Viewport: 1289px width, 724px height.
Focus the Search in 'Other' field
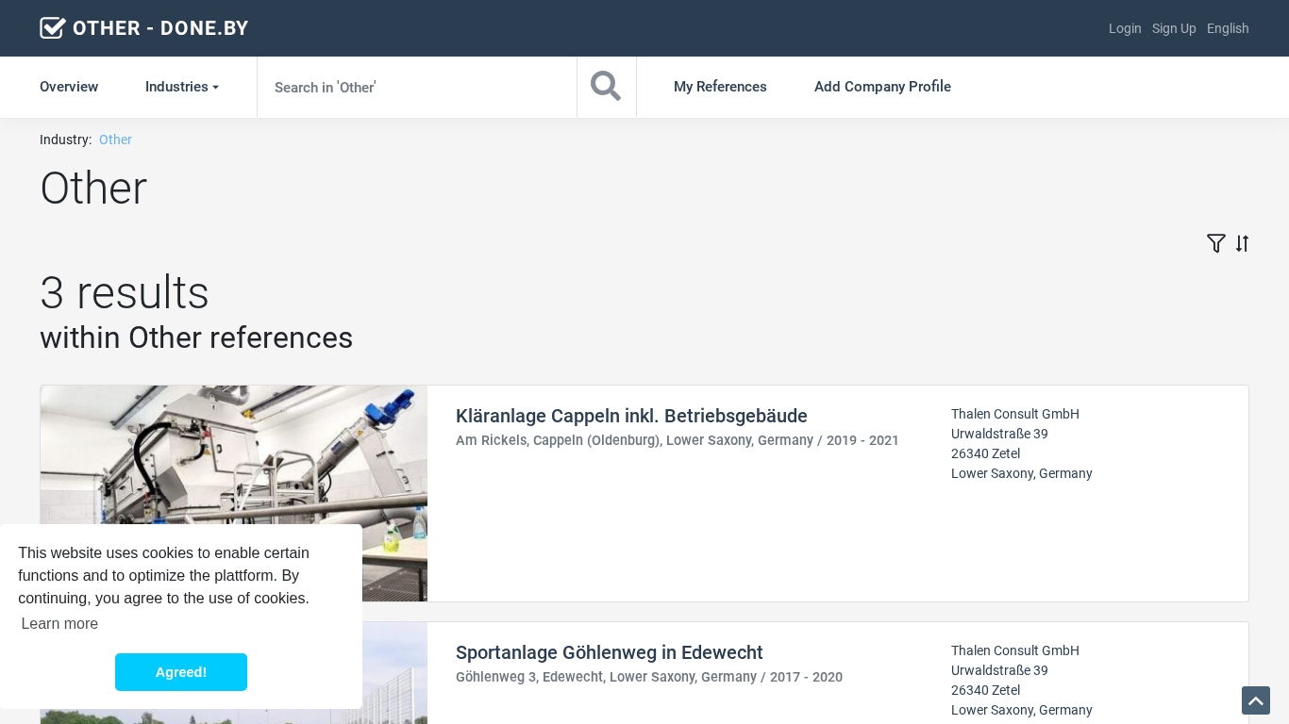point(417,87)
